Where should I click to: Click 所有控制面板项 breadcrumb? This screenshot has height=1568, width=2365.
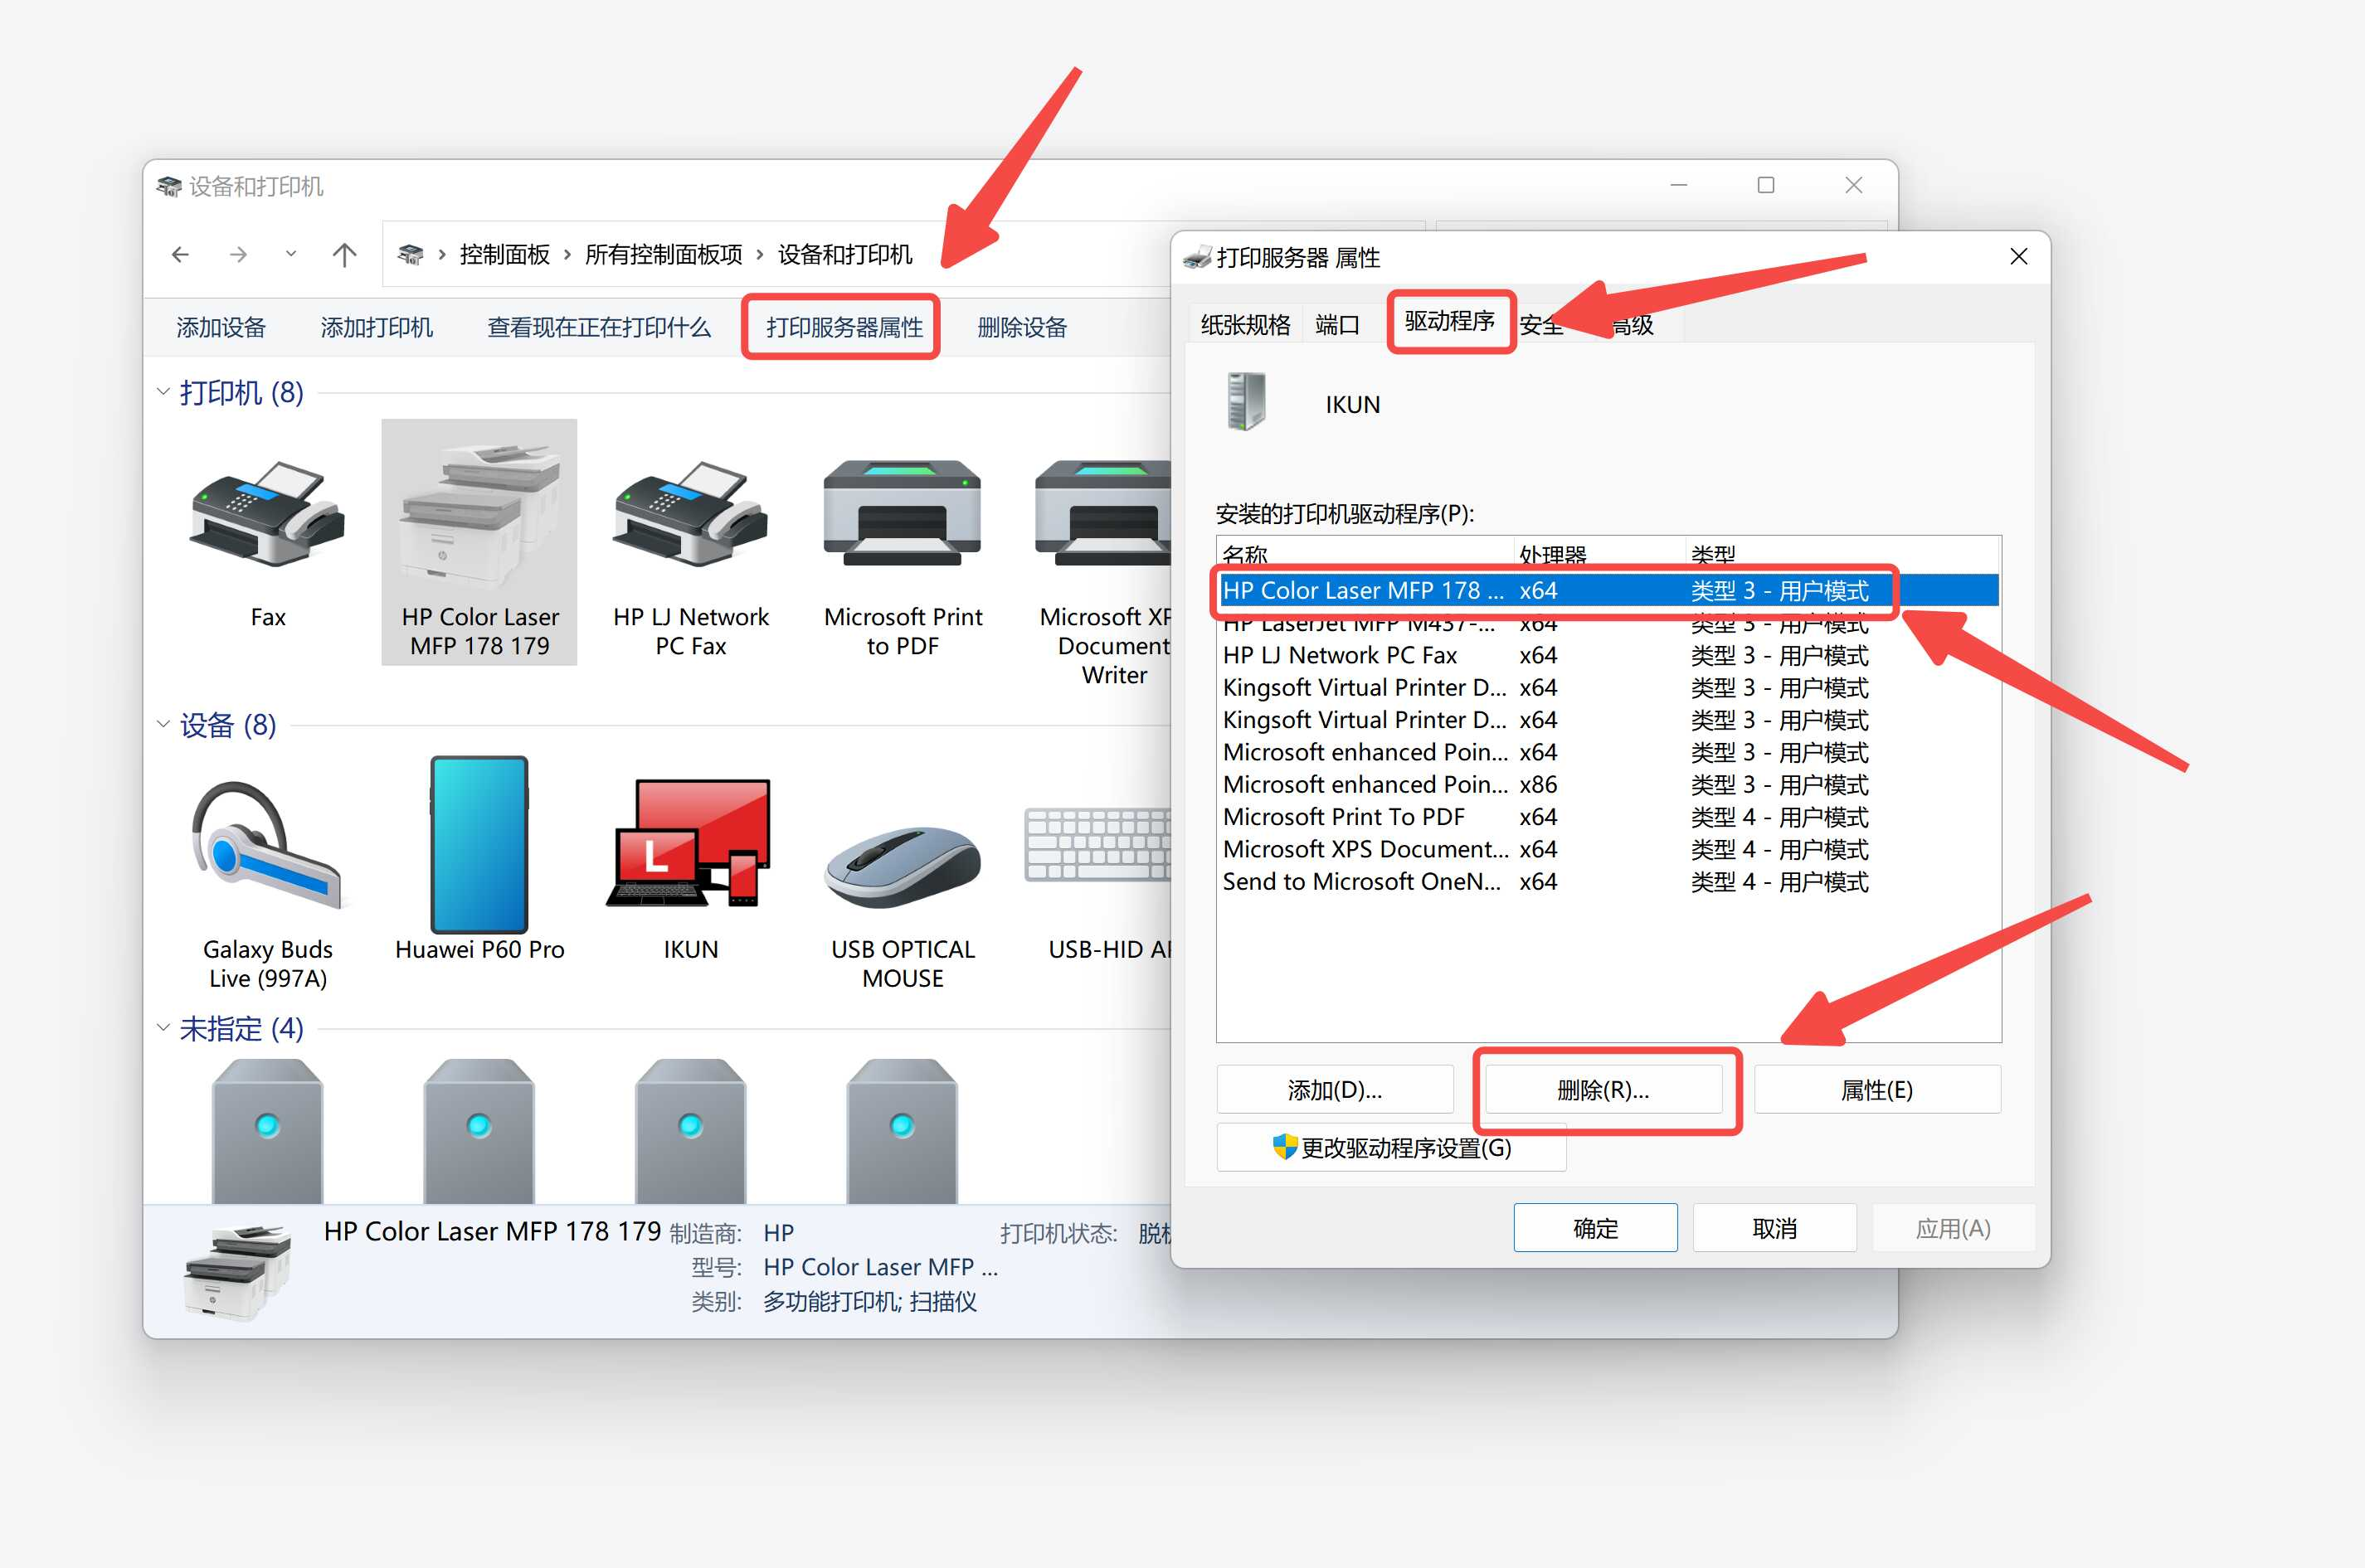[664, 255]
